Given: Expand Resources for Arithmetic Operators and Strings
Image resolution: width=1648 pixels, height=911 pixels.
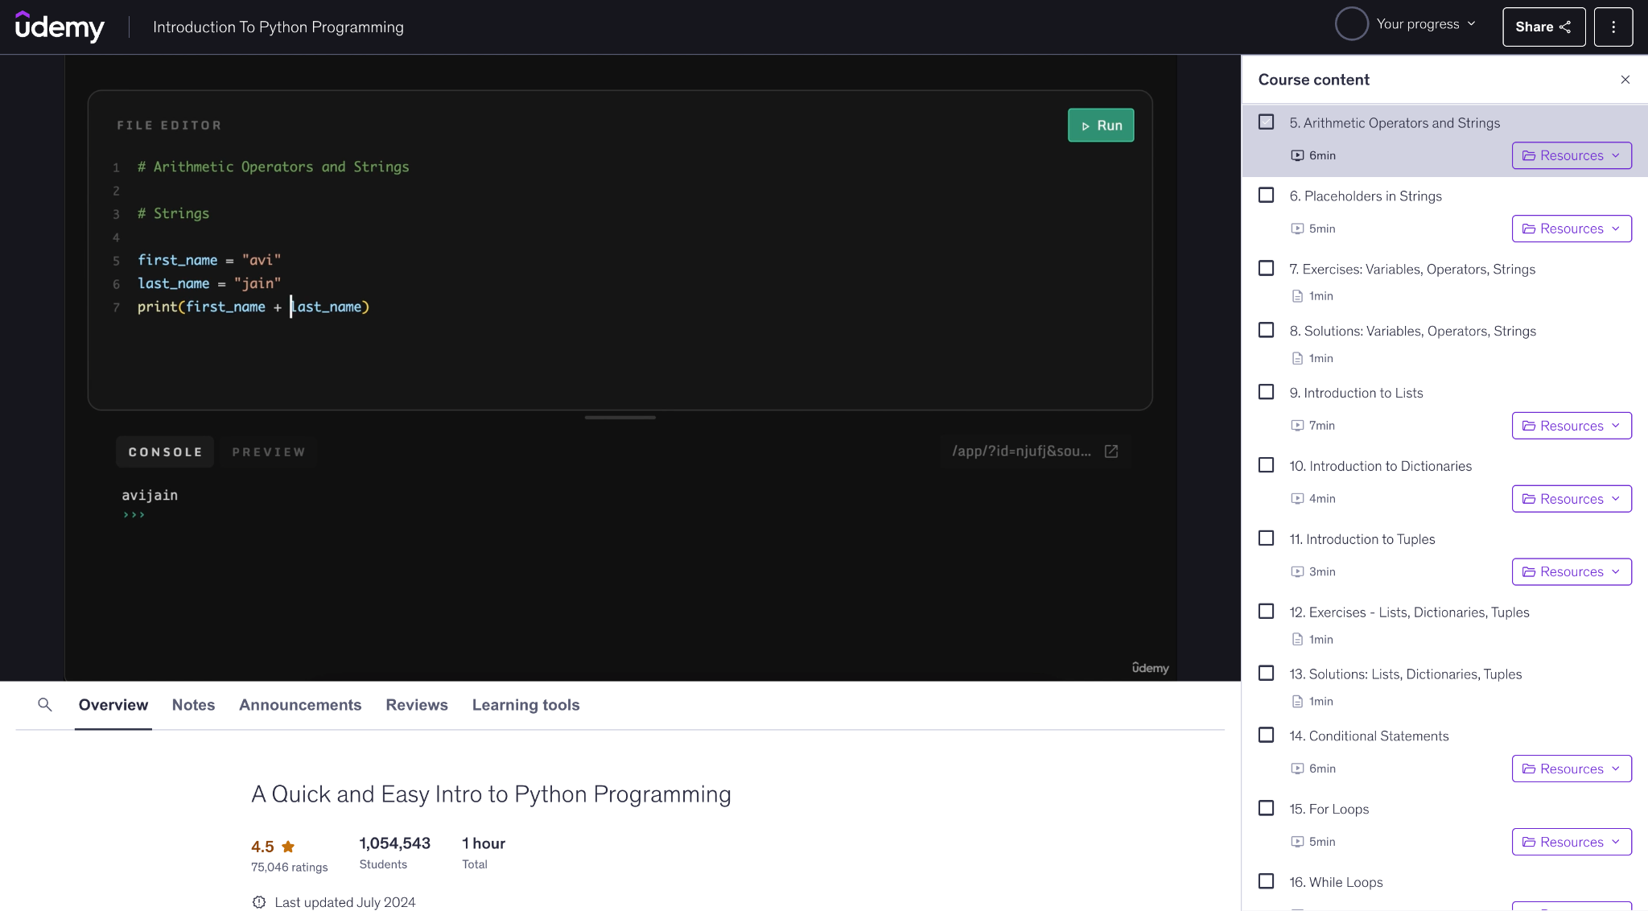Looking at the screenshot, I should point(1571,155).
